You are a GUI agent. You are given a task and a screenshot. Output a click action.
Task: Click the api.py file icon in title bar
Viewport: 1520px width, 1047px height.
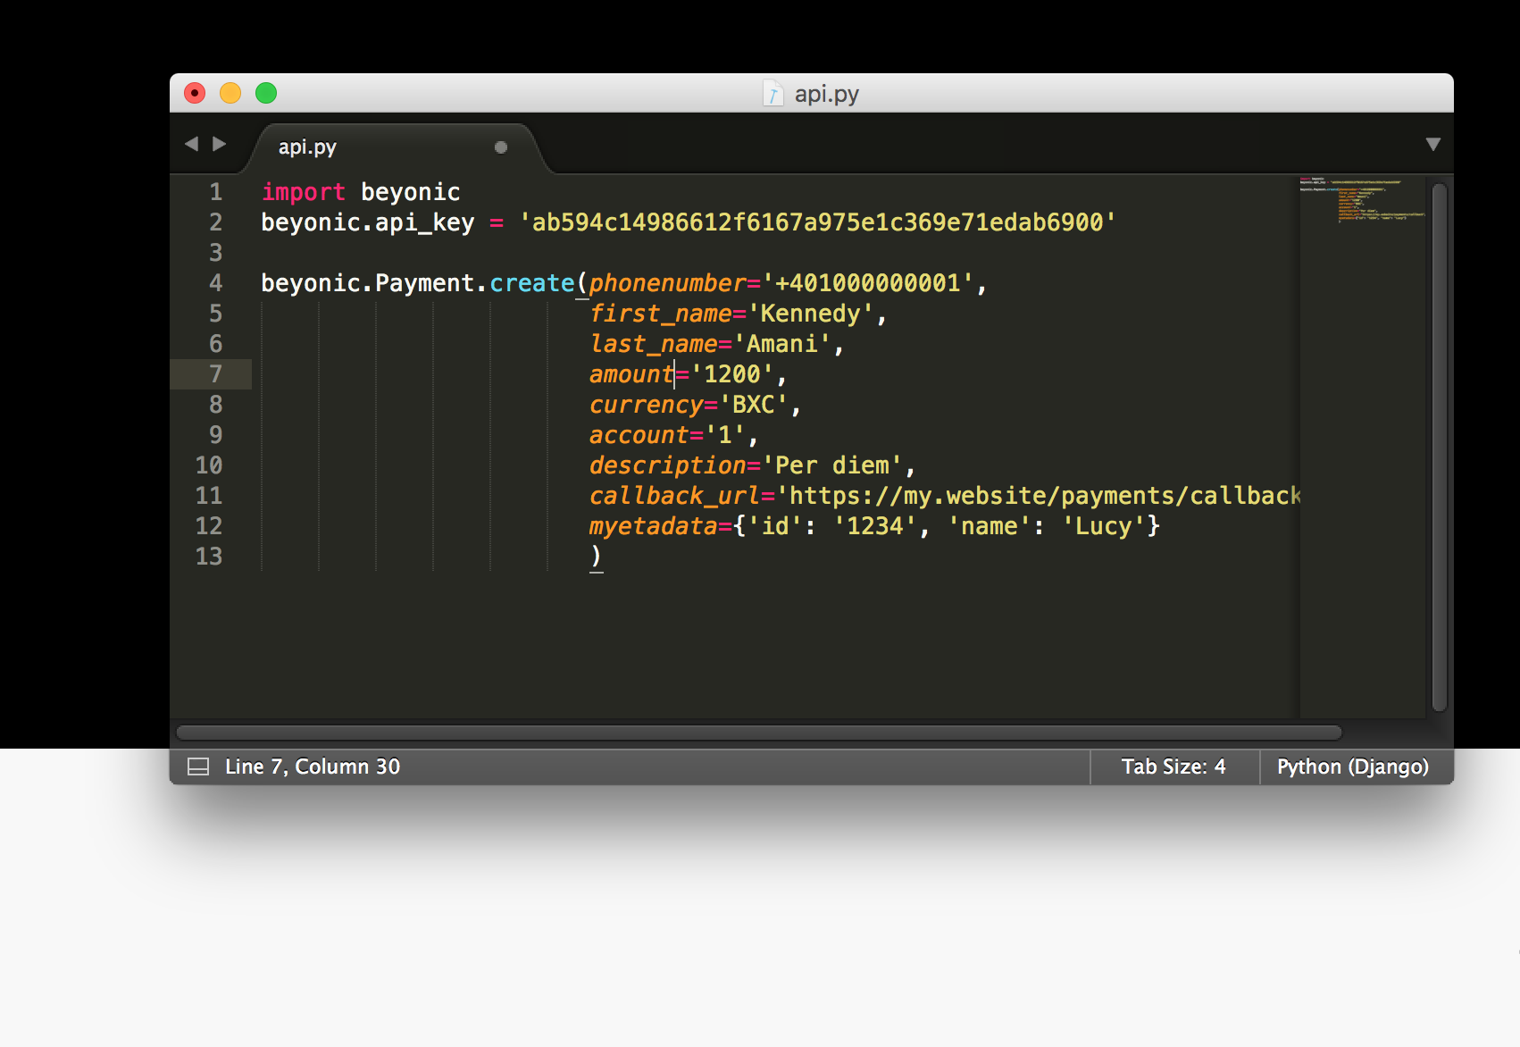click(x=773, y=94)
